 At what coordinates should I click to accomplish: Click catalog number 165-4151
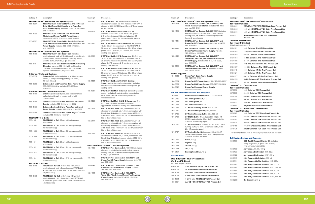coord(175,31)
